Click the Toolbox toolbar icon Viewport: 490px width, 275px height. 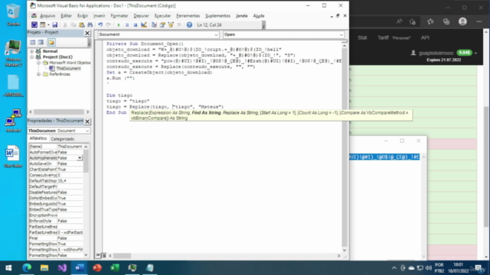[x=179, y=25]
